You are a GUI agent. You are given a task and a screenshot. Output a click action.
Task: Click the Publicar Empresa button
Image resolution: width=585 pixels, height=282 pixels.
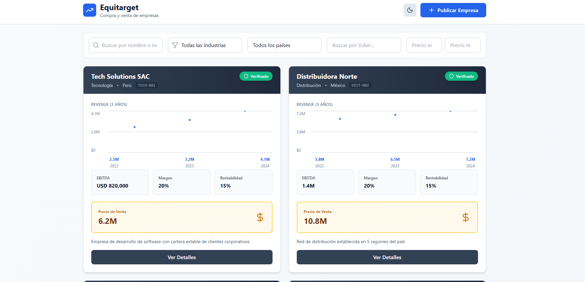coord(453,10)
